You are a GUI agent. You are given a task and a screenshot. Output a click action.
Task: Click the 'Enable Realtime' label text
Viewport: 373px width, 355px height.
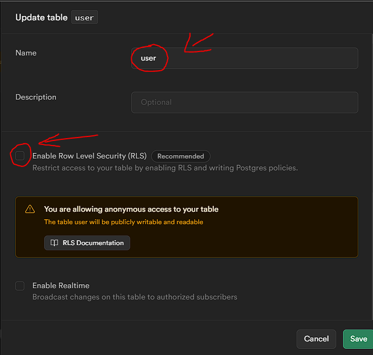(x=61, y=285)
